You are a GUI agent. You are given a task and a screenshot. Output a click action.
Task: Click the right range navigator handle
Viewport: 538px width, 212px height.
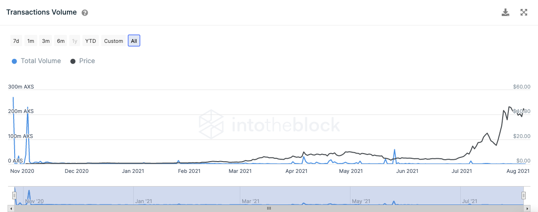[523, 196]
